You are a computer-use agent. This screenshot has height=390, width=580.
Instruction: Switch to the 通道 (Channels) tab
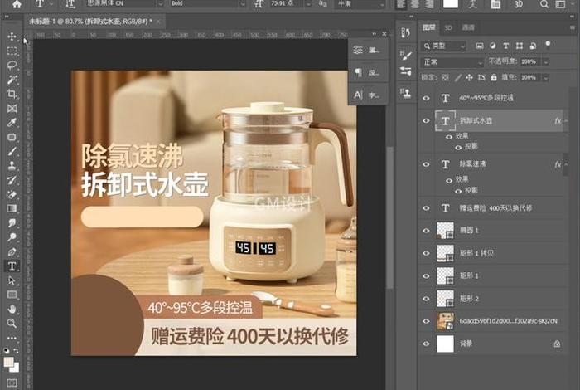coord(469,27)
